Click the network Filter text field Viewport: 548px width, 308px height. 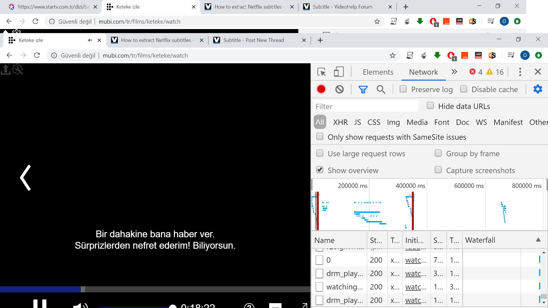[366, 106]
